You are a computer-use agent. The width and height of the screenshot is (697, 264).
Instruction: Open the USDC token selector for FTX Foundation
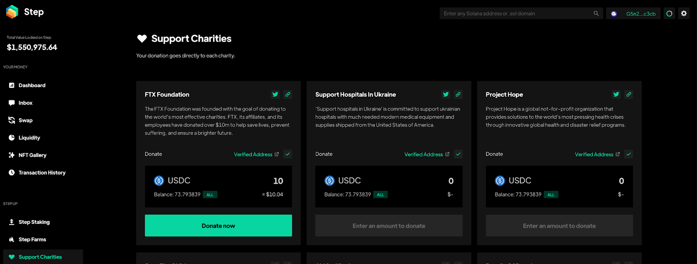coord(173,180)
